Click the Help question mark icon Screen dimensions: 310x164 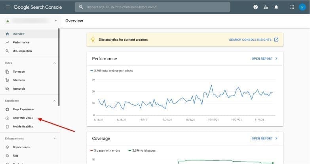click(255, 7)
